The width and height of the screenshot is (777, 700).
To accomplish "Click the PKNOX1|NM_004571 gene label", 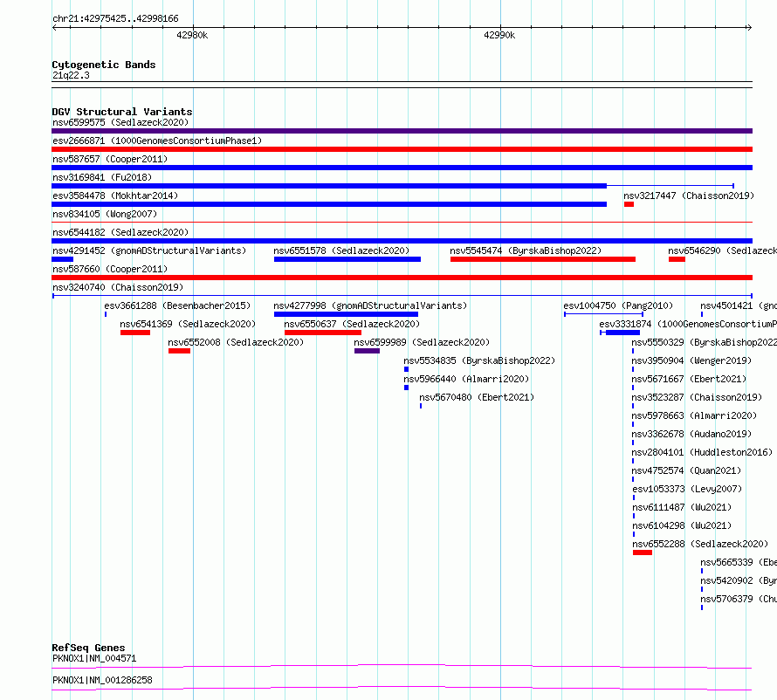I will click(x=94, y=658).
